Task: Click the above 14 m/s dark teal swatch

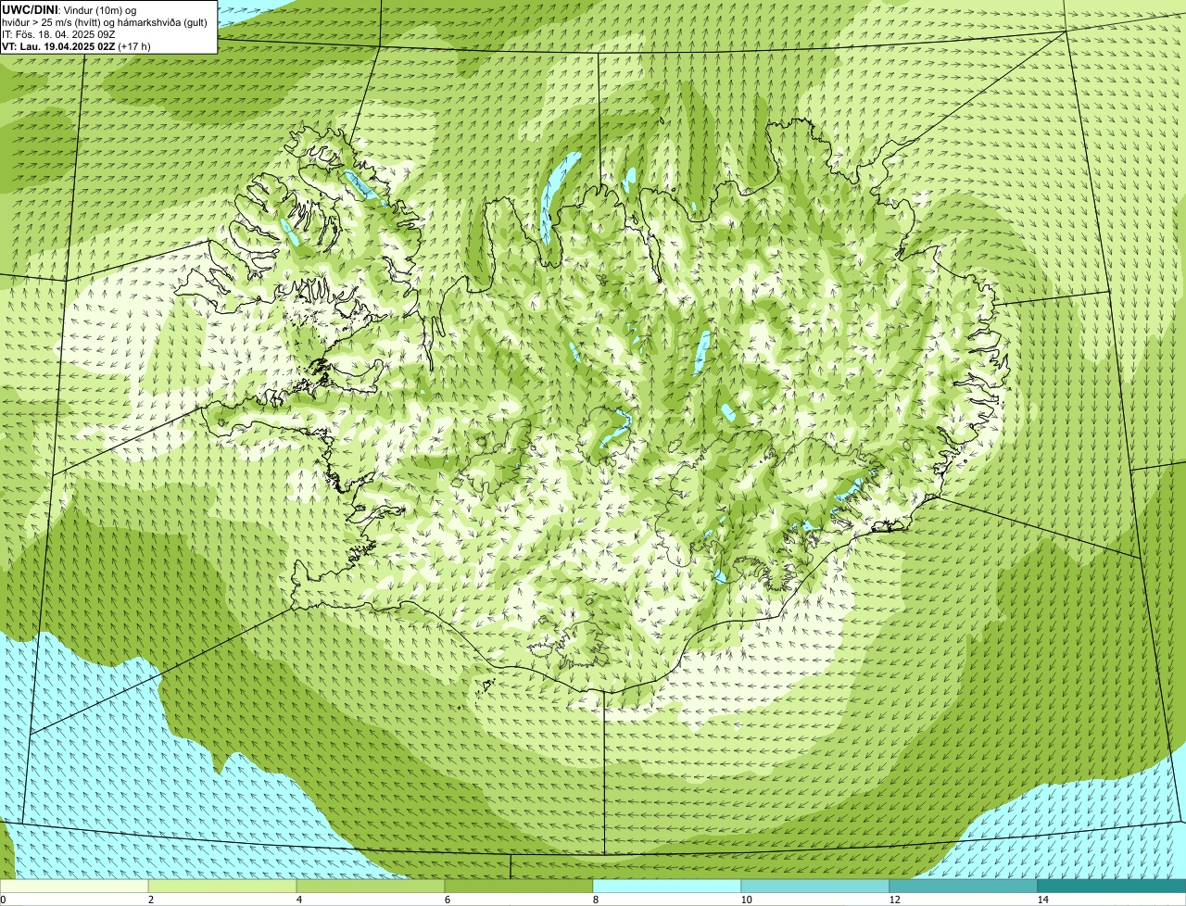Action: [1112, 886]
